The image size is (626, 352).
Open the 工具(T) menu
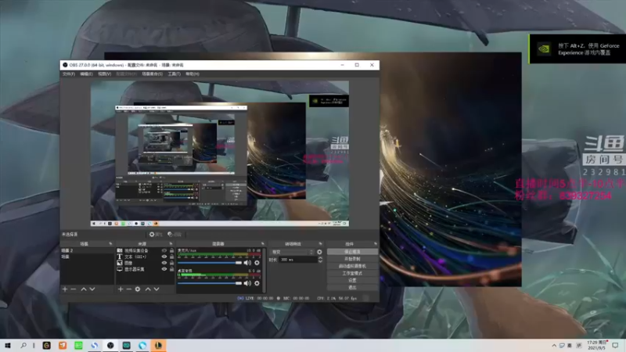click(x=174, y=74)
